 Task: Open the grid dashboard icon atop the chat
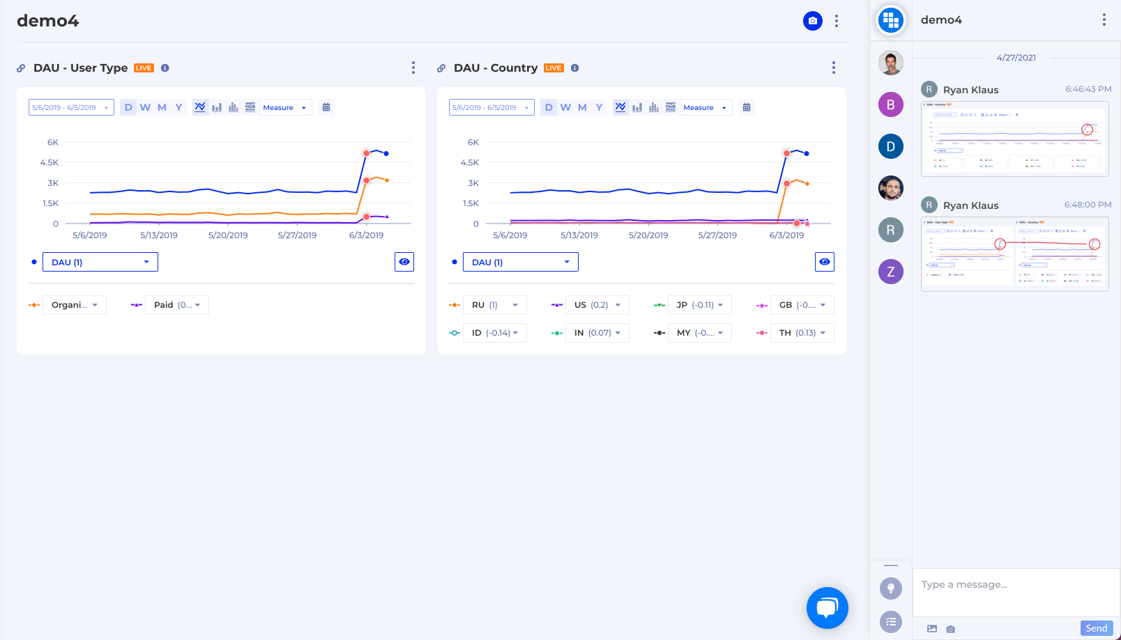click(x=890, y=20)
